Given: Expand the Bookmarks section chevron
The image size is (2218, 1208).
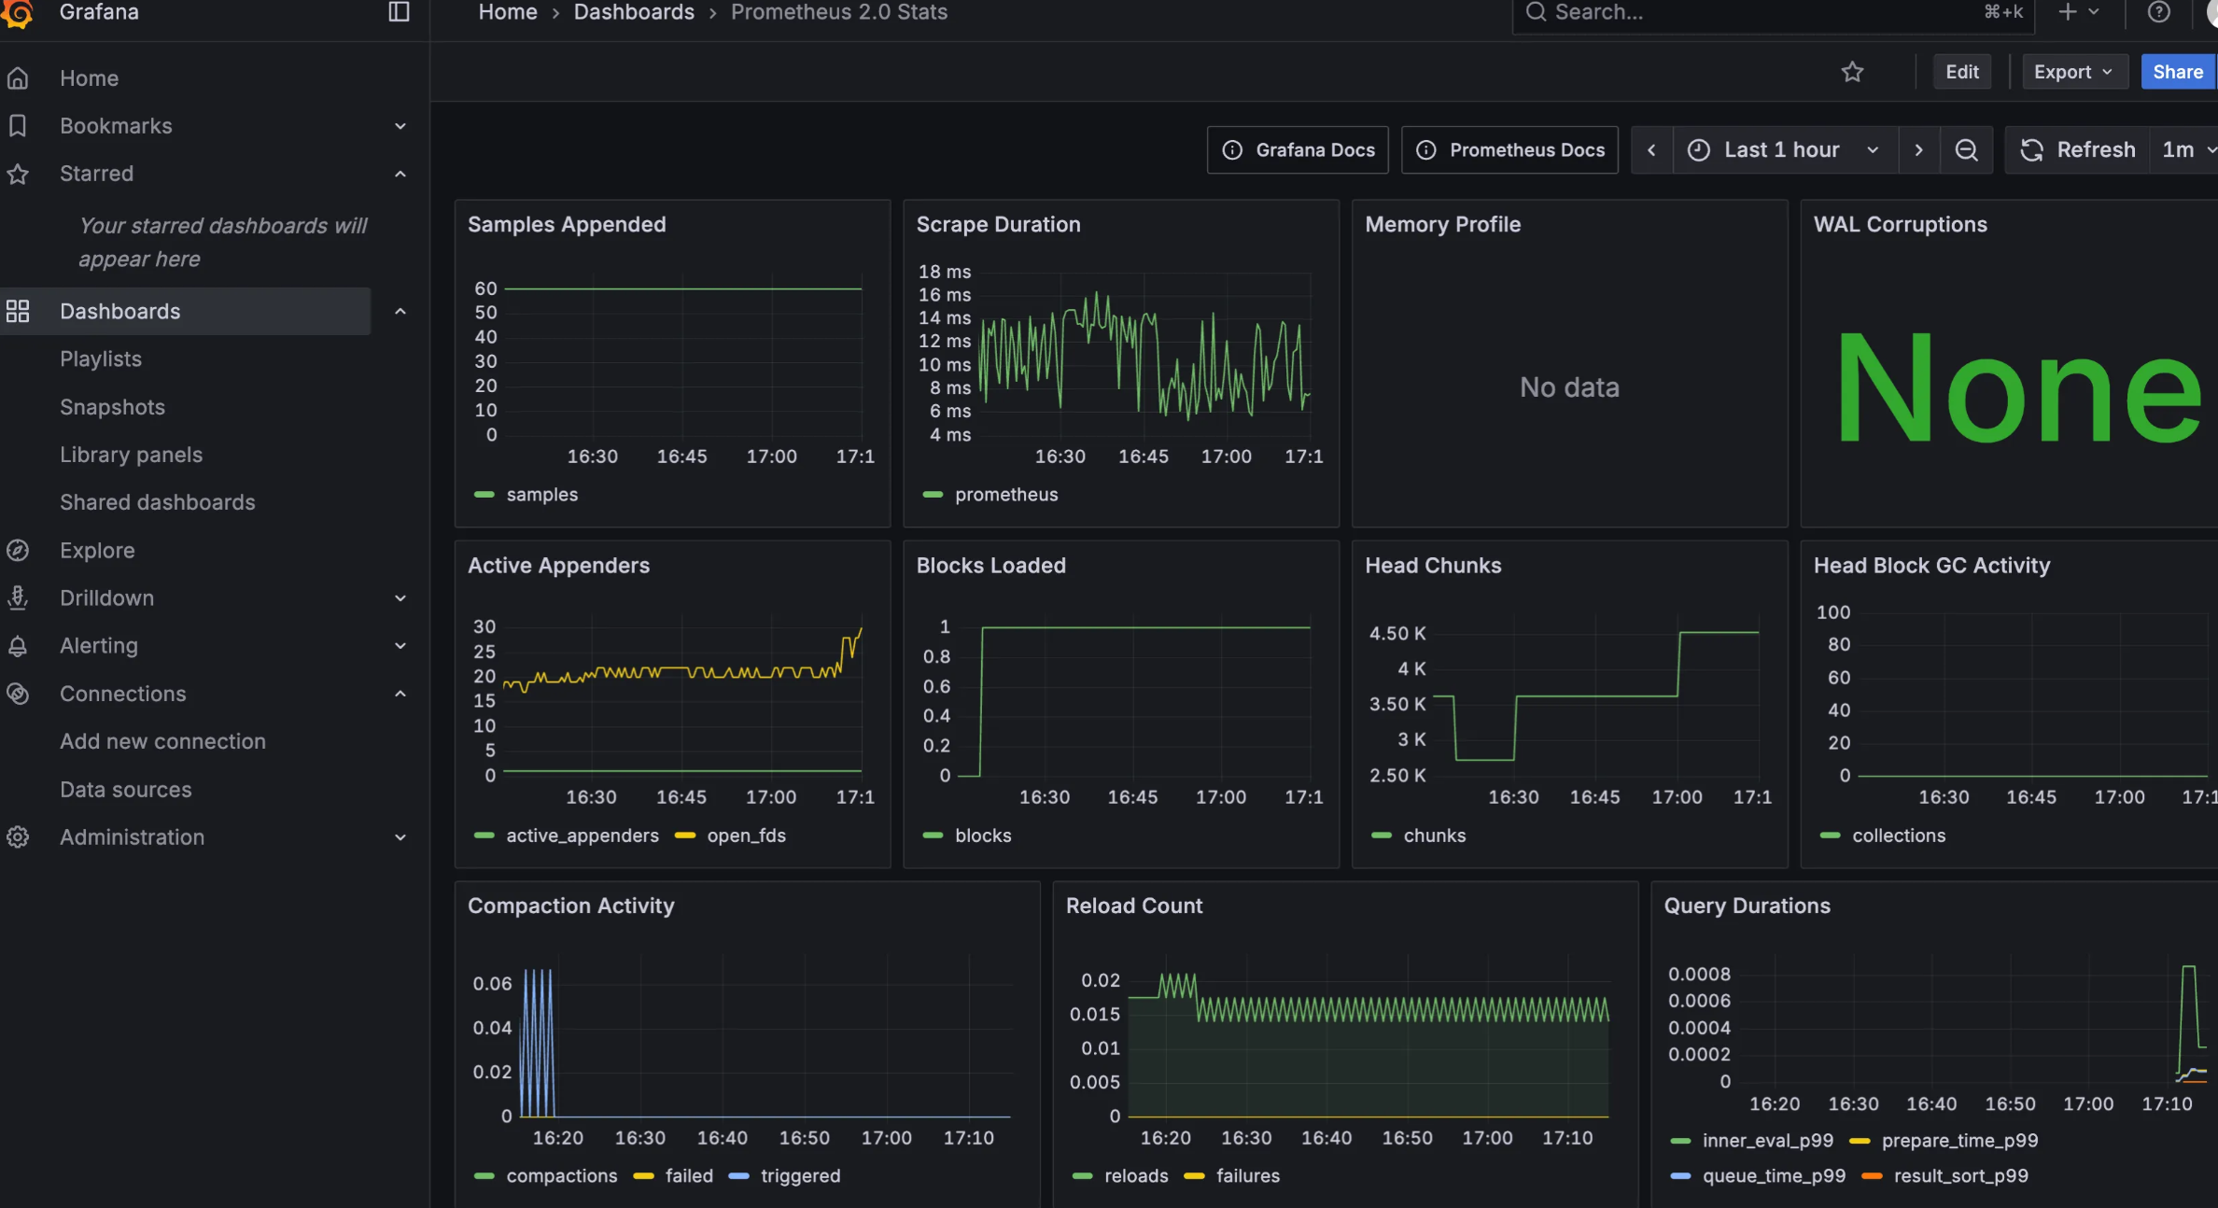Looking at the screenshot, I should click(x=400, y=126).
